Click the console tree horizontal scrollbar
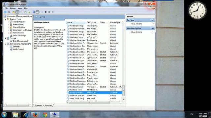 [17, 105]
